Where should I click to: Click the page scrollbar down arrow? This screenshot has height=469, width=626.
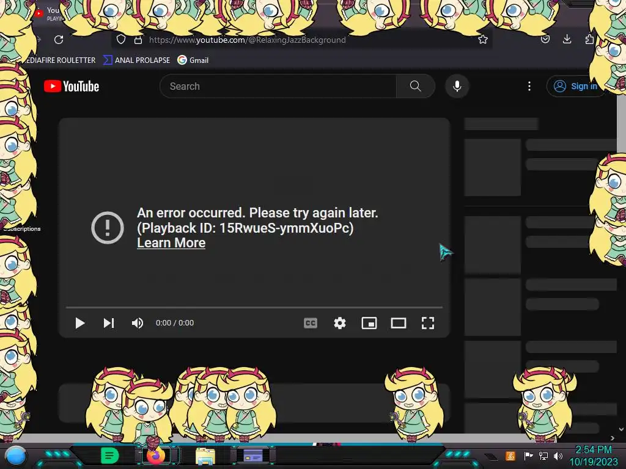(621, 429)
